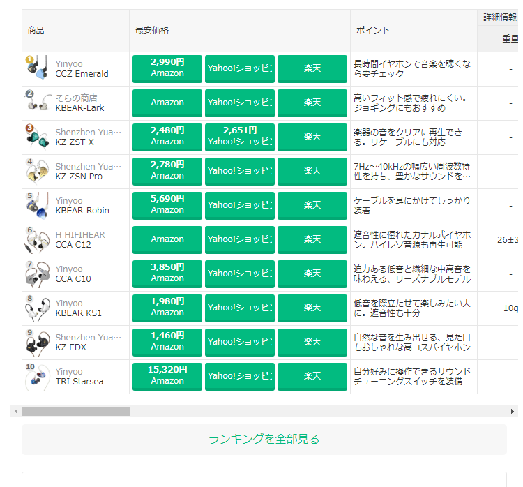Open Yahoo shopping for CCZ Emerald
Image resolution: width=523 pixels, height=487 pixels.
pos(239,68)
